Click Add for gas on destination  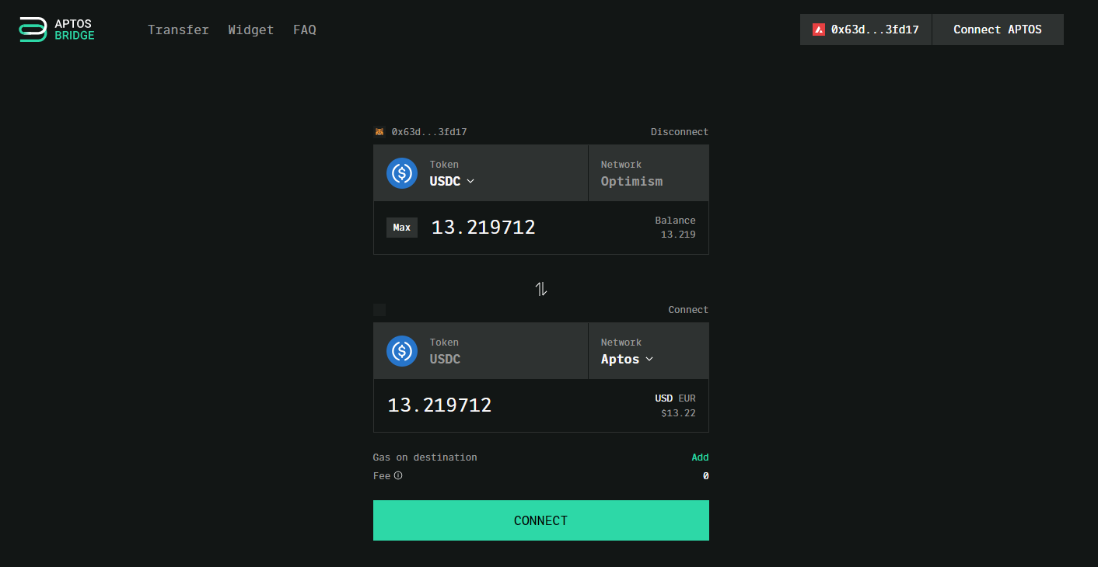700,457
